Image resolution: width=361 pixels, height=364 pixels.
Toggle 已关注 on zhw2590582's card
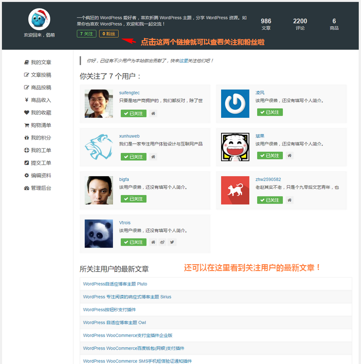(x=270, y=200)
